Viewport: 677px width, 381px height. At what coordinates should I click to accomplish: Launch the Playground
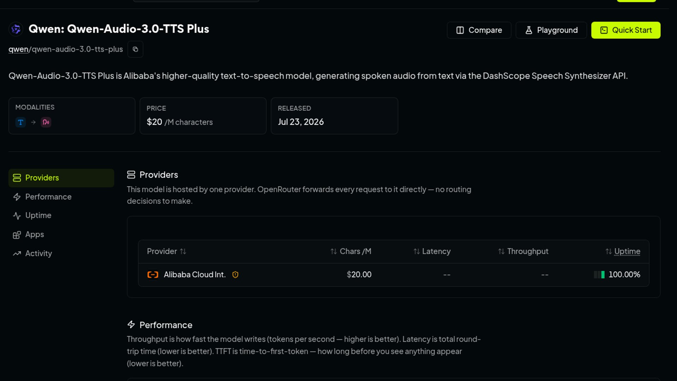pyautogui.click(x=551, y=30)
